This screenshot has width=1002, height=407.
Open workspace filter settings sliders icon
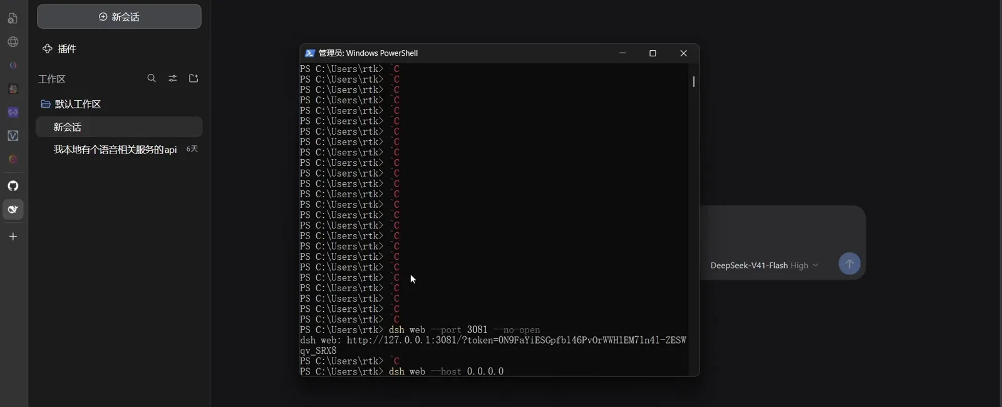pos(173,78)
